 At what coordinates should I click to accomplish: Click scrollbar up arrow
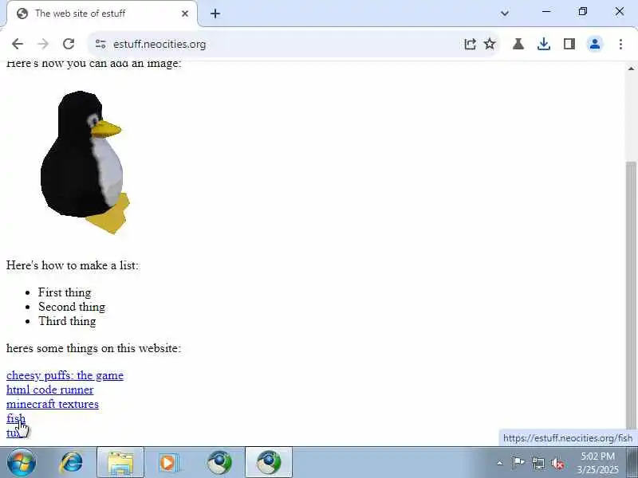click(x=631, y=69)
